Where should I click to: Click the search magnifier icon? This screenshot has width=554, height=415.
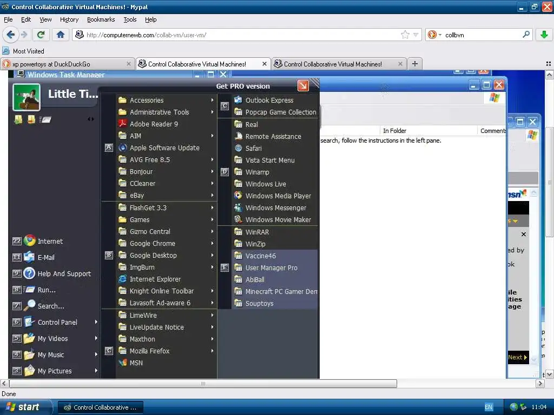[x=526, y=34]
